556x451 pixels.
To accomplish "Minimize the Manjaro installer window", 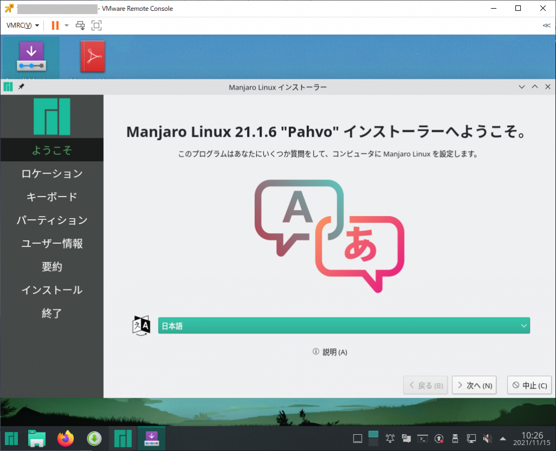I will (522, 87).
